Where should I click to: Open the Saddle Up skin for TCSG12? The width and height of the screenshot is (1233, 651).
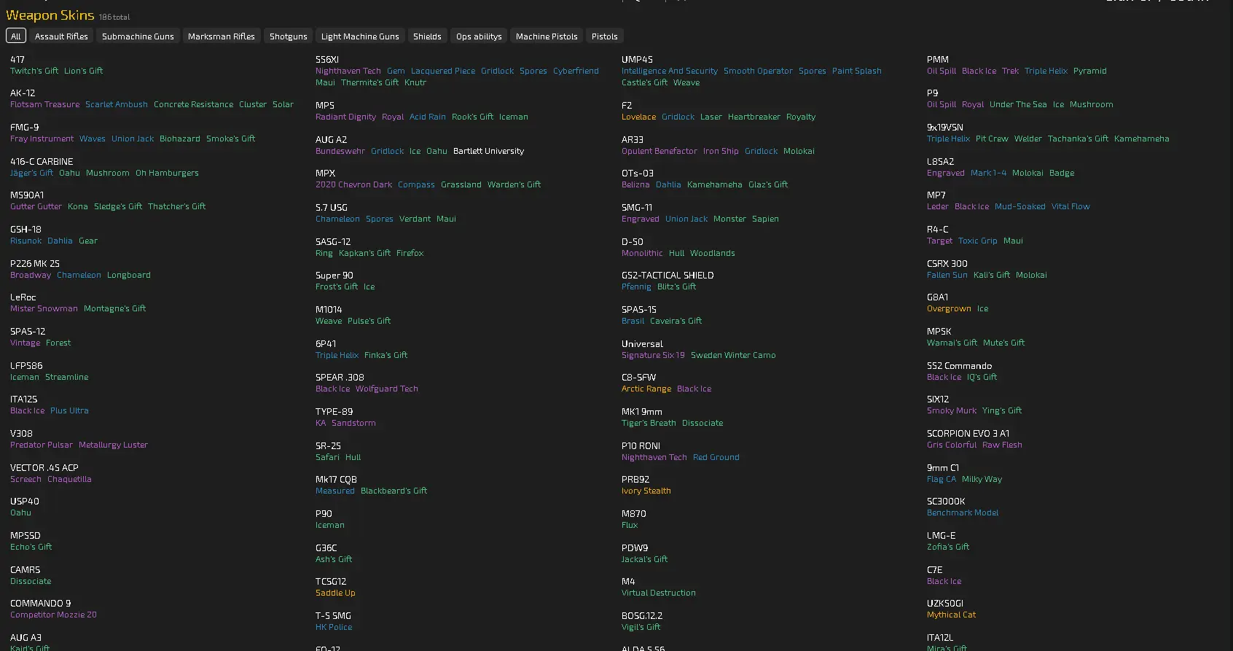[x=335, y=593]
